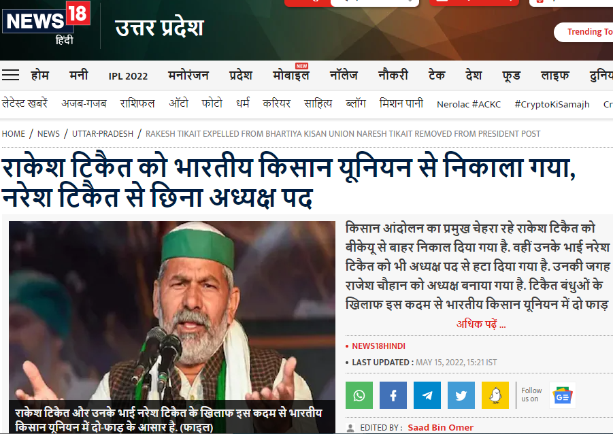The width and height of the screenshot is (613, 434).
Task: Share article on Koo icon
Action: [x=495, y=395]
